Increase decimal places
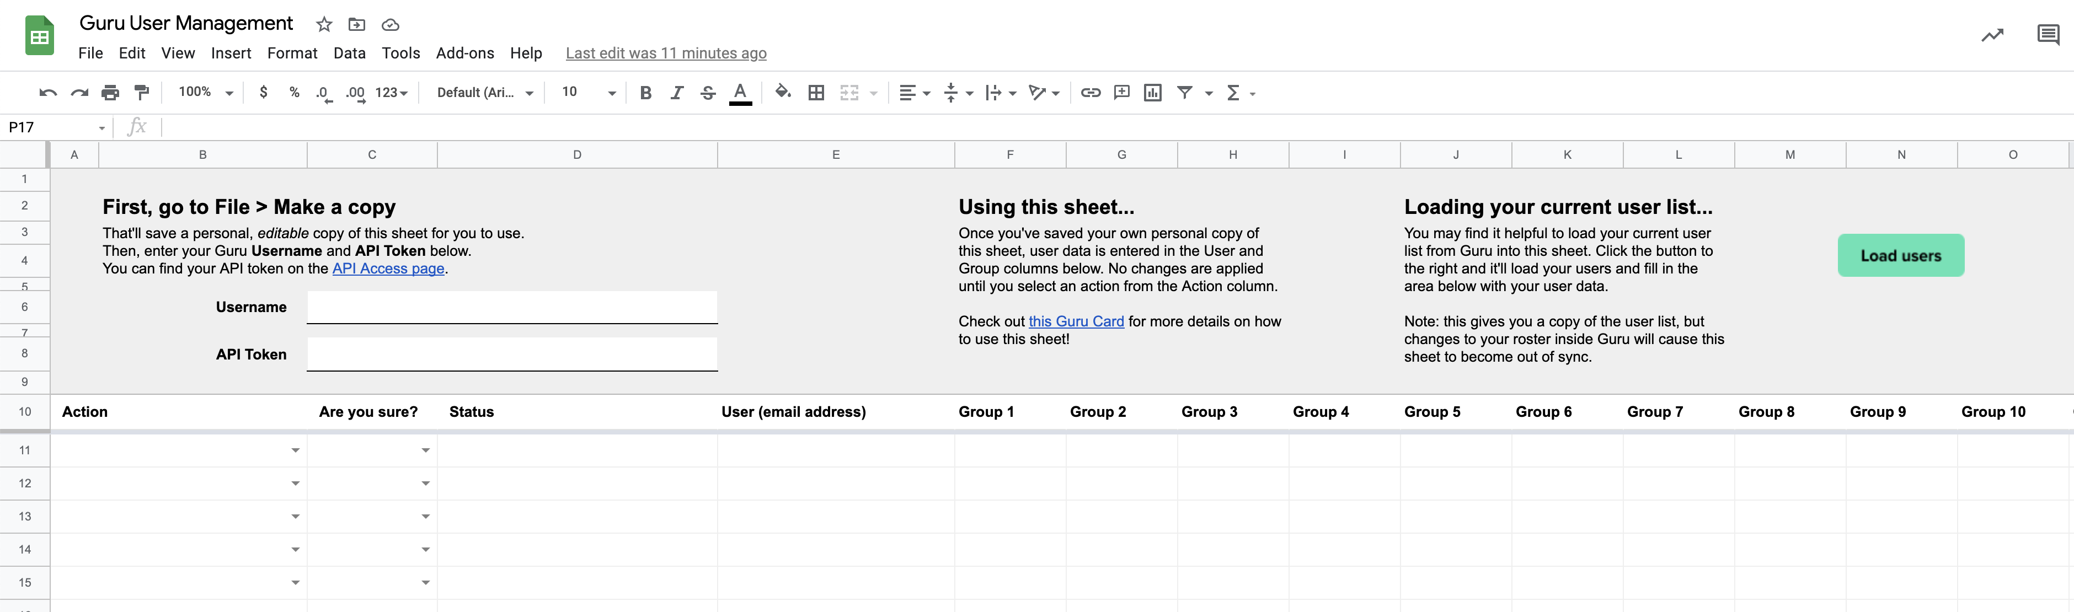Screen dimensions: 2074x612 coord(355,93)
